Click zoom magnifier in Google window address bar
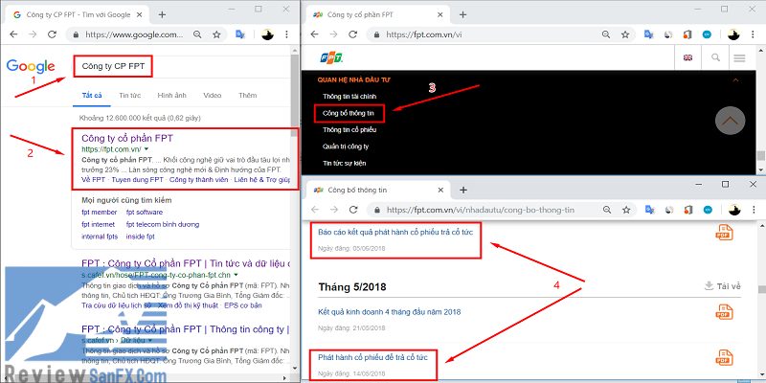766x383 pixels. coord(197,34)
